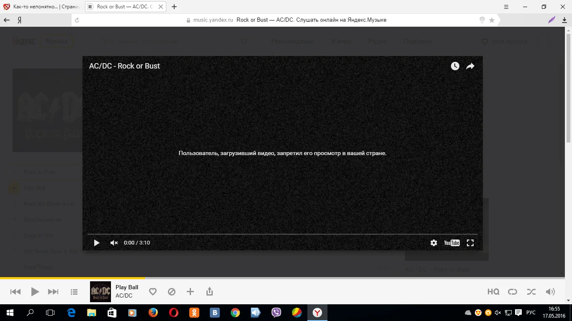This screenshot has height=321, width=572.
Task: Switch input language via РУС indicator
Action: tap(531, 313)
